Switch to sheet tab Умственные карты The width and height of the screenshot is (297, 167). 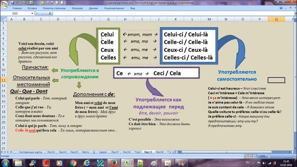31,152
